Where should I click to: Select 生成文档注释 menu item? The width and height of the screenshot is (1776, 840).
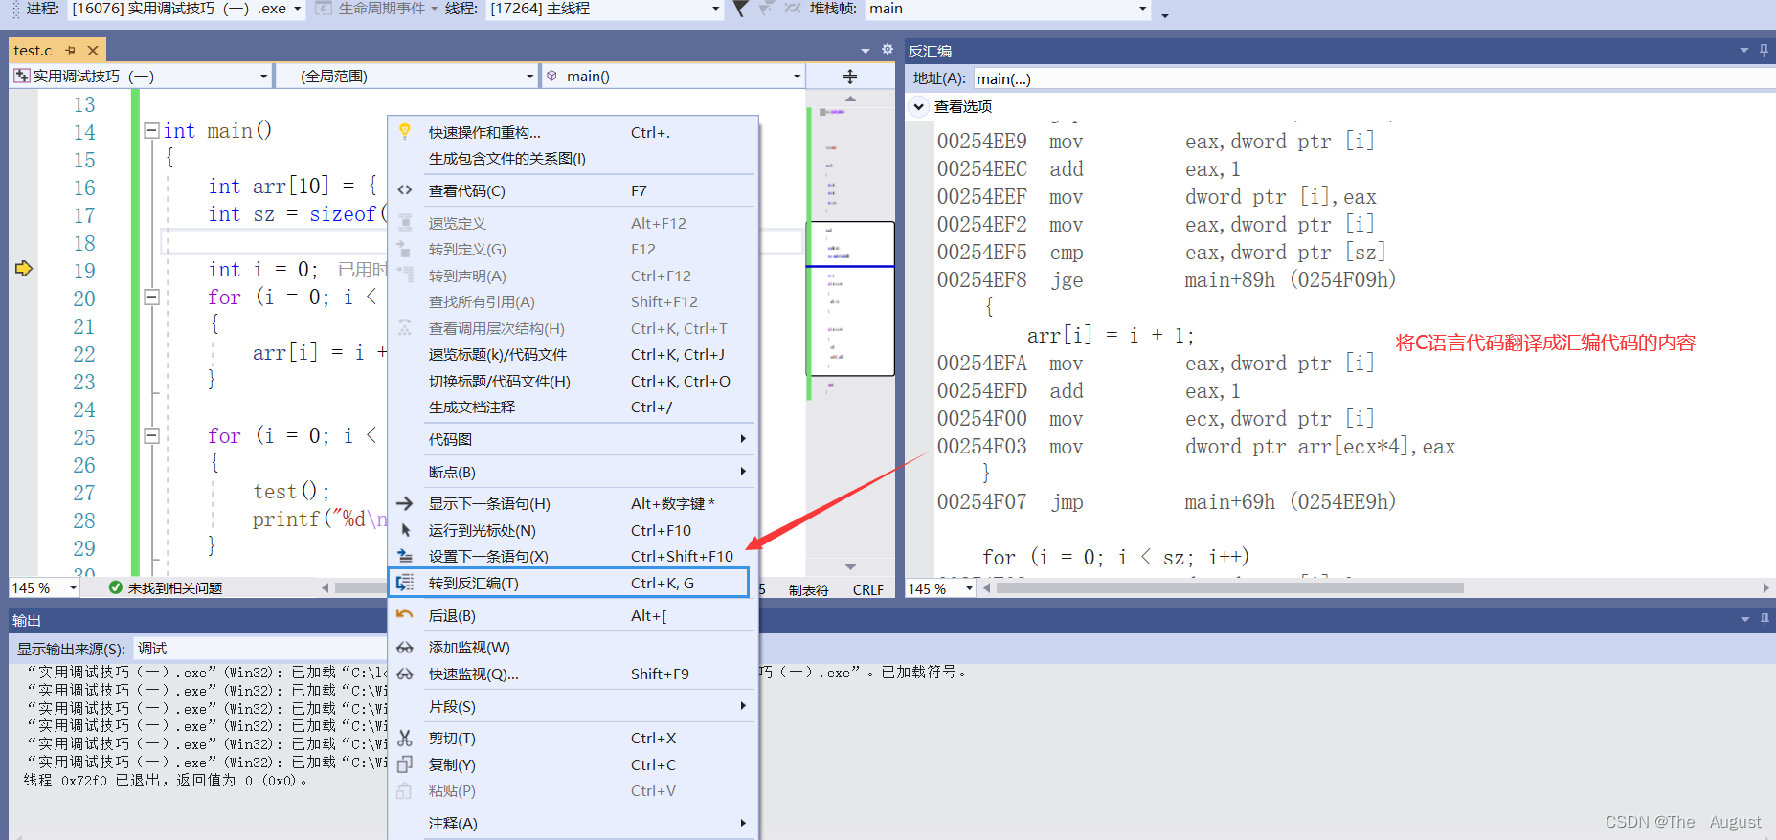[573, 407]
